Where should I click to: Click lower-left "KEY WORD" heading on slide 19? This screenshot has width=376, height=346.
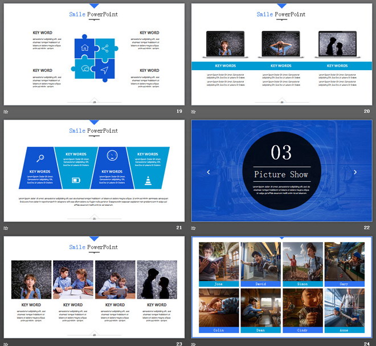point(43,70)
